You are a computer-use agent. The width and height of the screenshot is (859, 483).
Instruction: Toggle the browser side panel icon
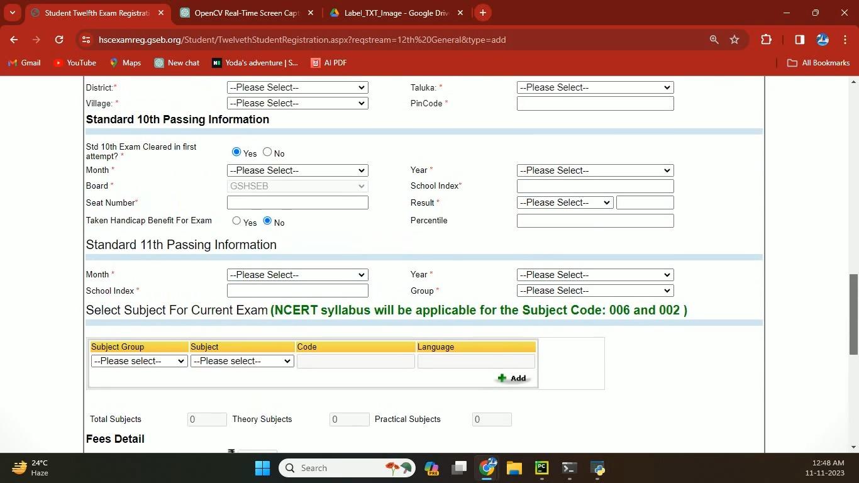799,40
